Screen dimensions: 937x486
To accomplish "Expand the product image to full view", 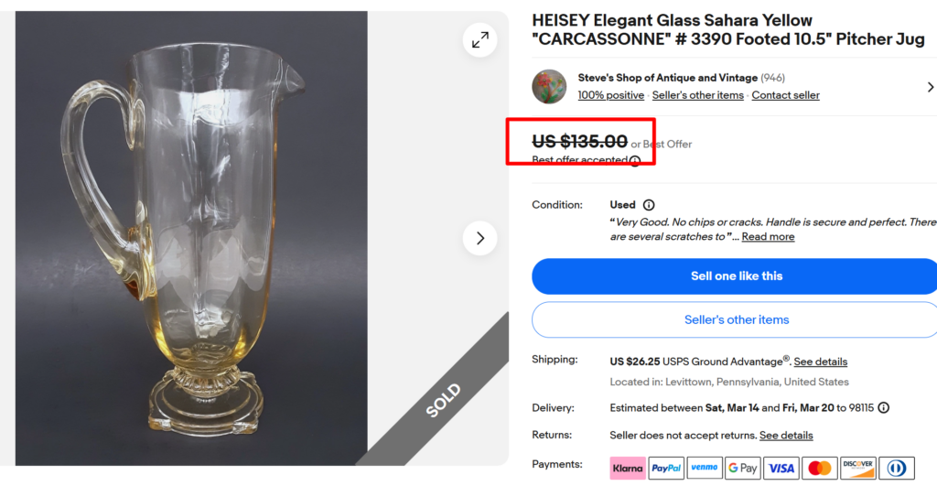I will pyautogui.click(x=479, y=39).
